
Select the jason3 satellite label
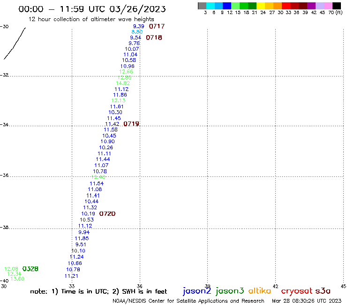[x=230, y=291]
